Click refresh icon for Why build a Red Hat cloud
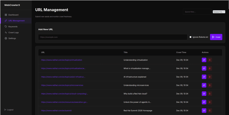This screenshot has height=115, width=229. coord(204,94)
